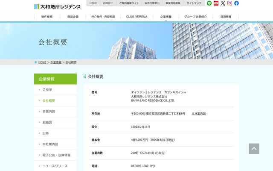Image resolution: width=273 pixels, height=171 pixels.
Task: Click the 会社概要 breadcrumb text
Action: pyautogui.click(x=71, y=62)
